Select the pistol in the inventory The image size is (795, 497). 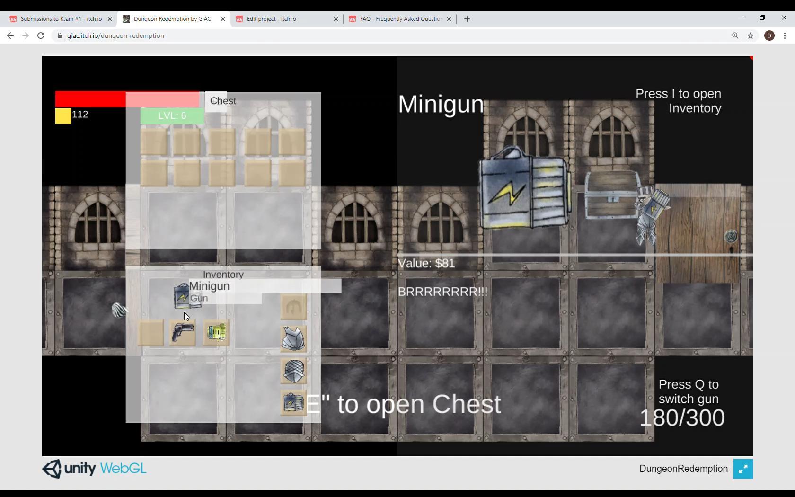click(x=182, y=333)
